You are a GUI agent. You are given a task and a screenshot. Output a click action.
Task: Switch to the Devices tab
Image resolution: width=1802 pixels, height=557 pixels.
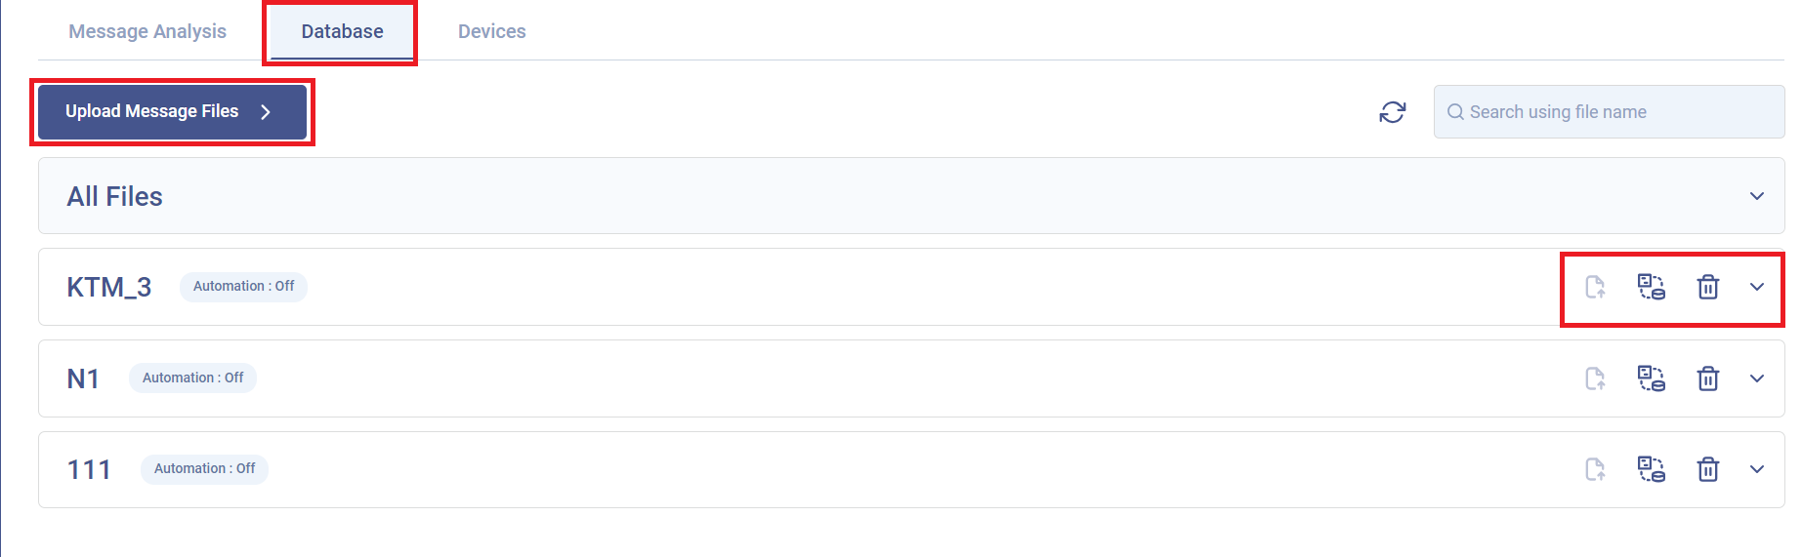492,31
